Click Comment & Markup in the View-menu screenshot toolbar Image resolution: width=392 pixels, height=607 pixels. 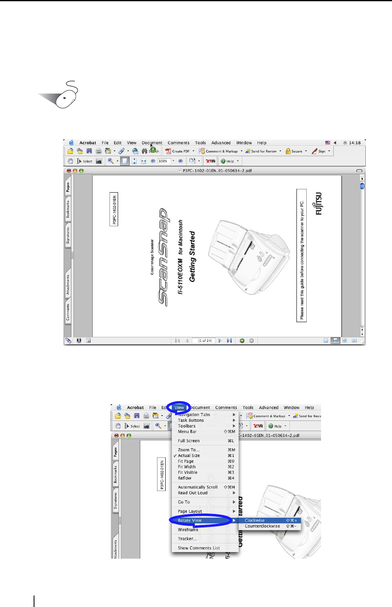[x=266, y=416]
